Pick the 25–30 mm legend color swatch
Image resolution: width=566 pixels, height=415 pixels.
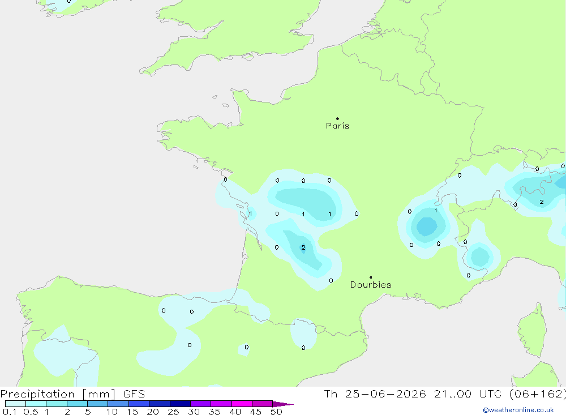click(180, 404)
